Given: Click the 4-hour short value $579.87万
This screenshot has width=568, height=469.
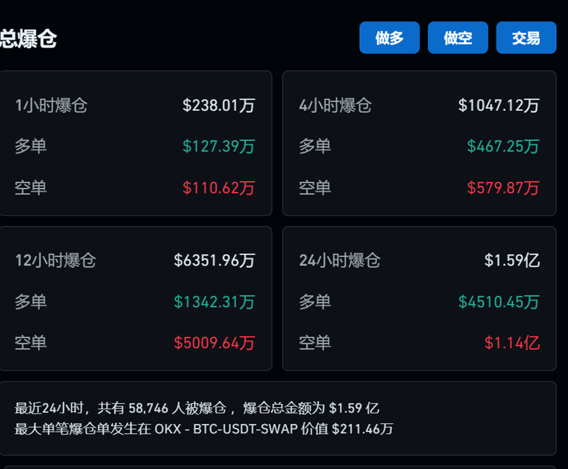Looking at the screenshot, I should tap(503, 188).
